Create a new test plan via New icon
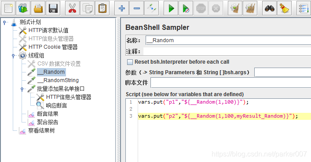 [8, 8]
